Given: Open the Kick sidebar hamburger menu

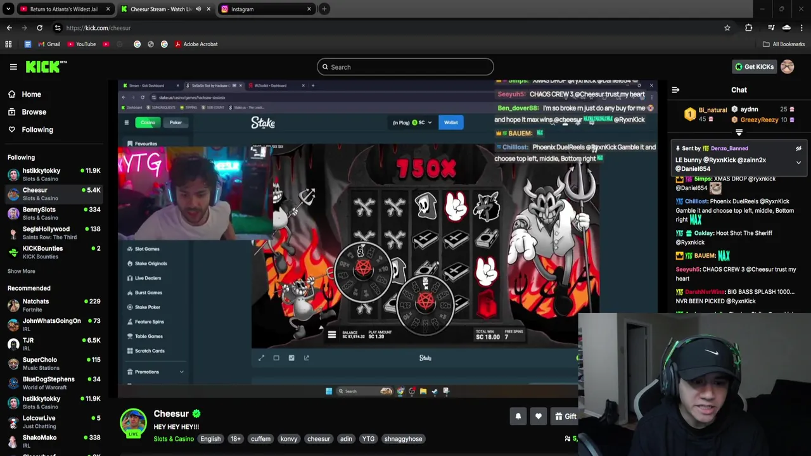Looking at the screenshot, I should [13, 66].
